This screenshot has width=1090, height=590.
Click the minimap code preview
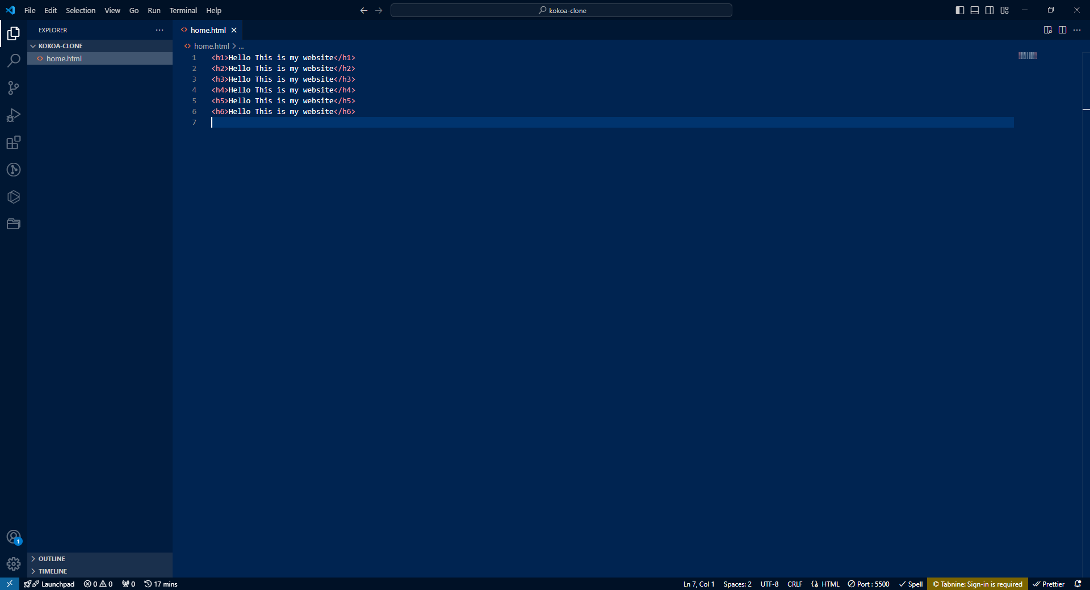point(1028,56)
